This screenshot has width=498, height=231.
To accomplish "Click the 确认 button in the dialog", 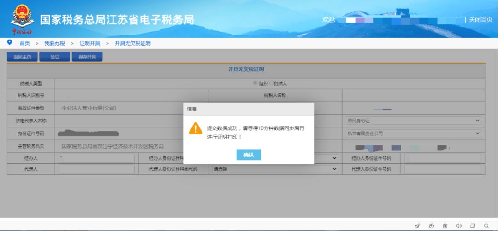I will (249, 155).
